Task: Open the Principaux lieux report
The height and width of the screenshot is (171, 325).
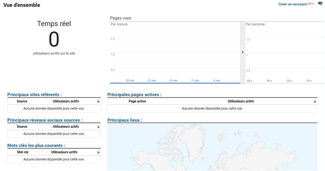Action: click(124, 120)
